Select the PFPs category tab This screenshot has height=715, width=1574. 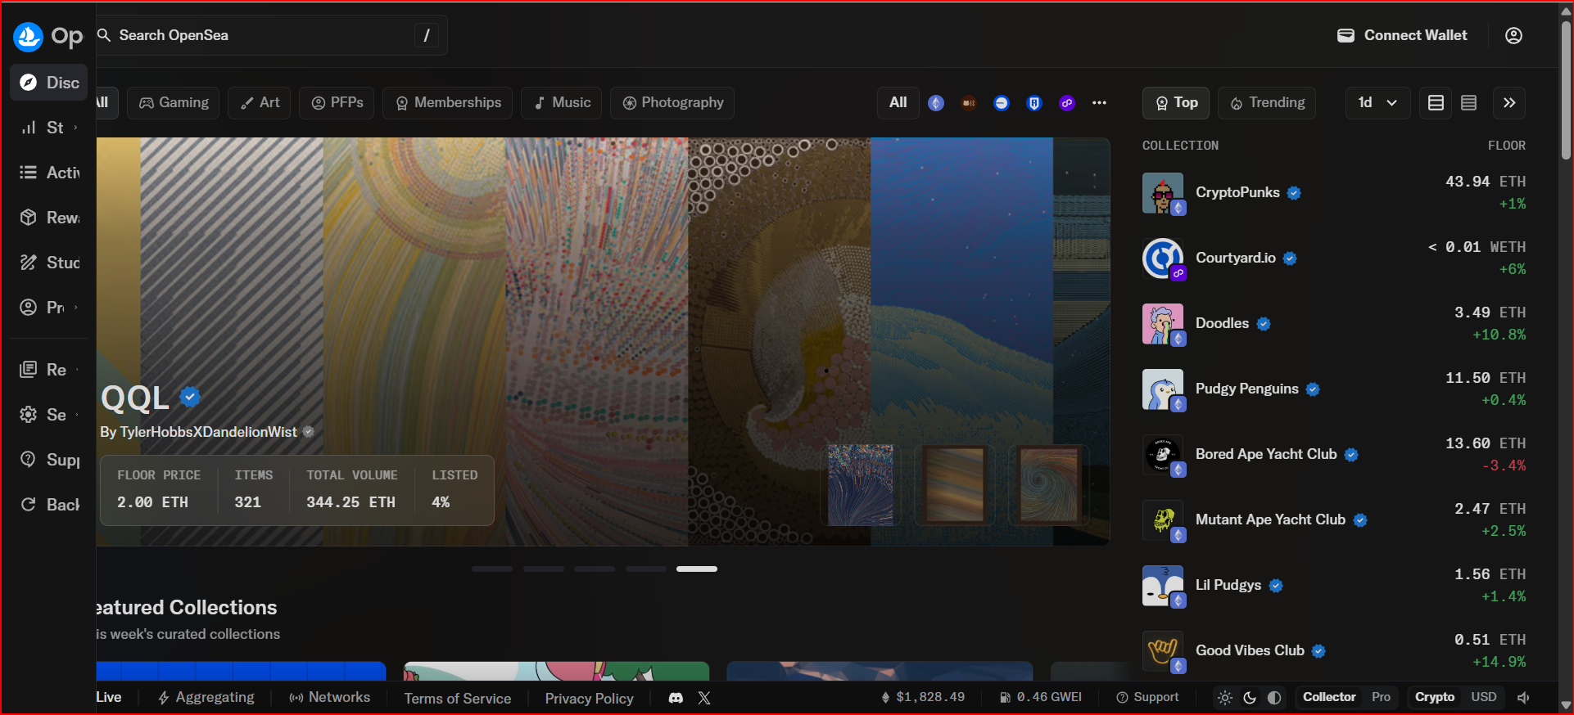(x=337, y=103)
